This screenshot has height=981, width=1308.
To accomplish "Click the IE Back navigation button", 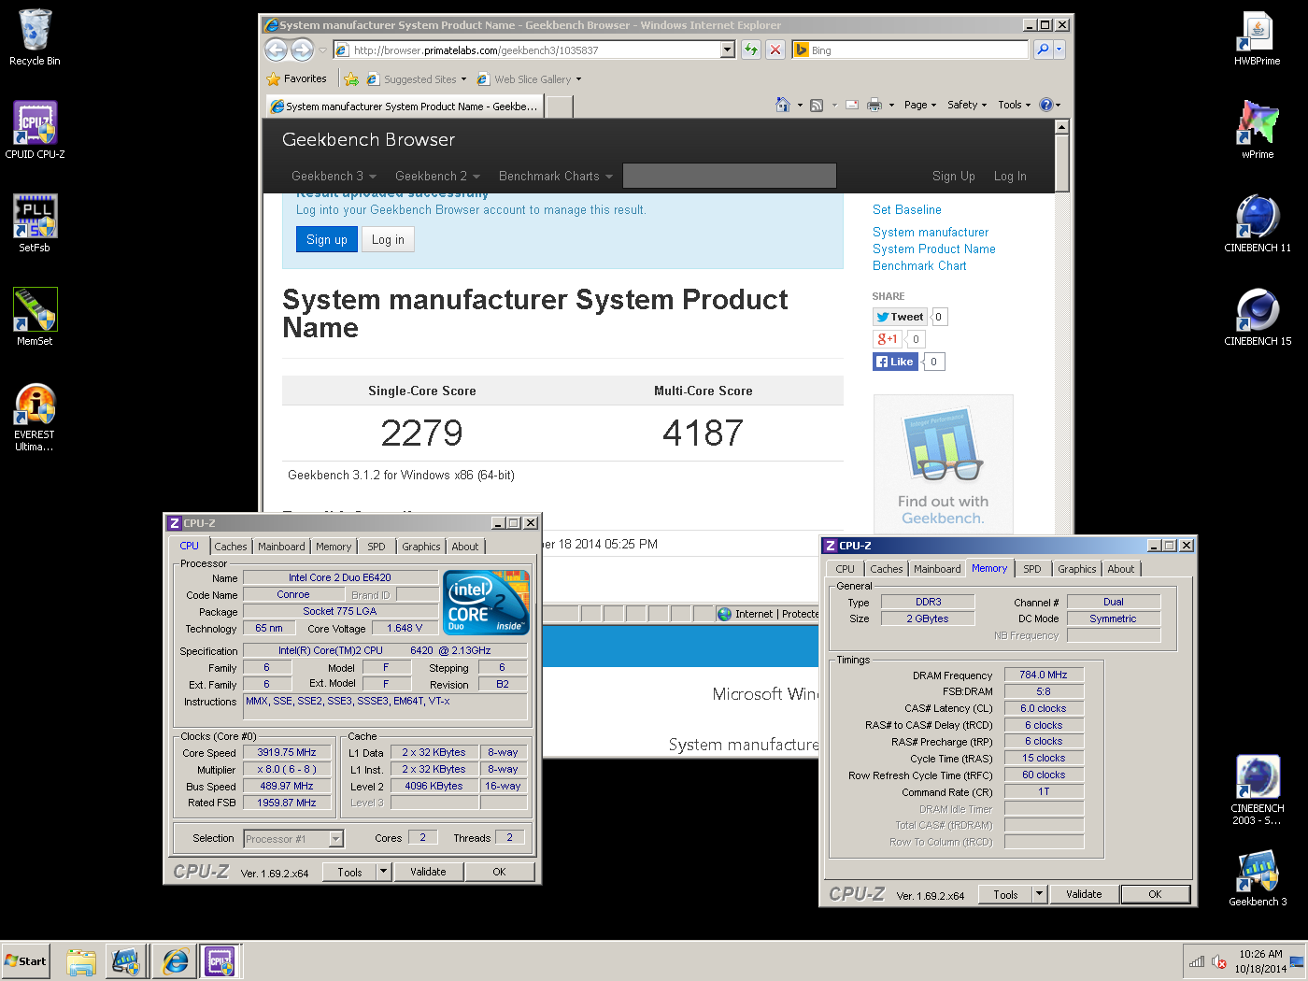I will point(277,50).
